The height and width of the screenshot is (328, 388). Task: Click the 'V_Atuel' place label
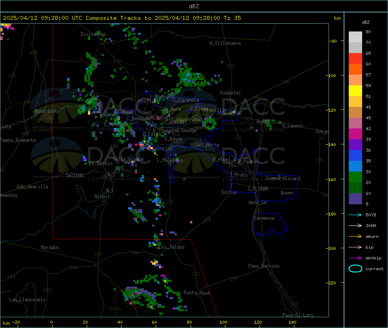[222, 159]
